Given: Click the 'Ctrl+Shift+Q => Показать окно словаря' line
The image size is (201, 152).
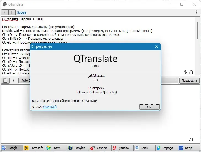Looking at the screenshot, I should [33, 39].
